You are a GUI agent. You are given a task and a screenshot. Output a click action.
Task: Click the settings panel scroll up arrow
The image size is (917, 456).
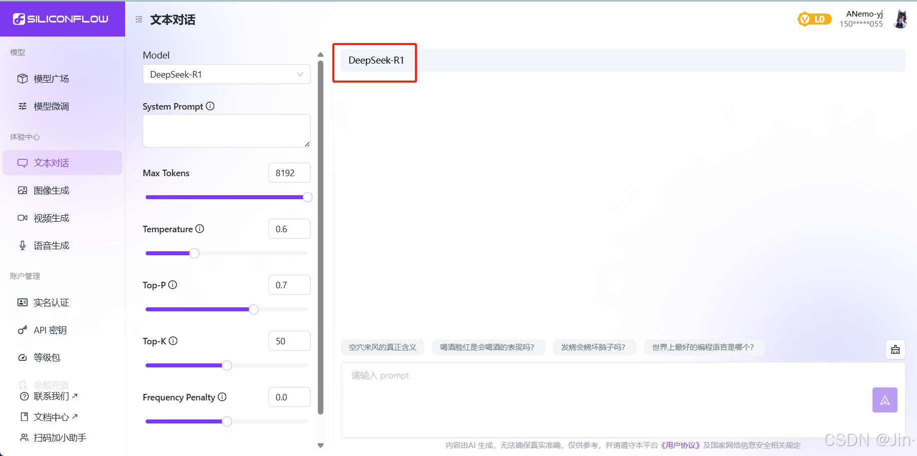(321, 55)
